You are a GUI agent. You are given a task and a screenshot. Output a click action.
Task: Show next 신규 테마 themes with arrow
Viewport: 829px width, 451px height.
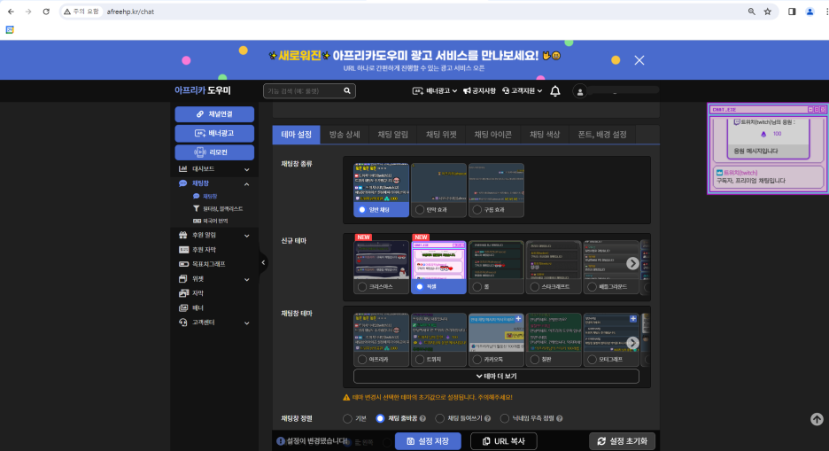(x=632, y=263)
